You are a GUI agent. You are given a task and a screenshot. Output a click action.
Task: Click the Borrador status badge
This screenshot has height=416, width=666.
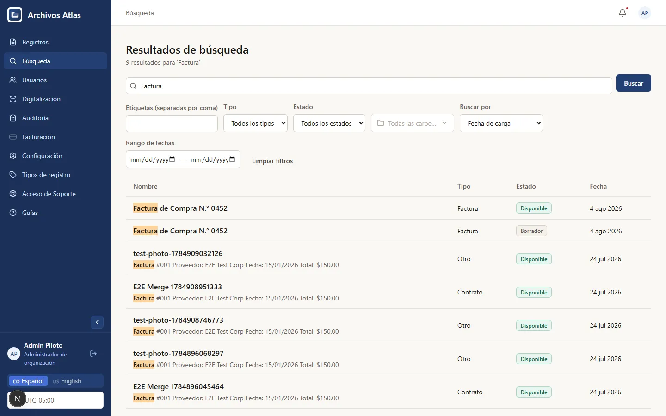click(531, 231)
